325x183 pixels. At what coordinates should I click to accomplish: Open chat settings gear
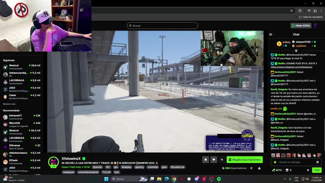pos(308,170)
